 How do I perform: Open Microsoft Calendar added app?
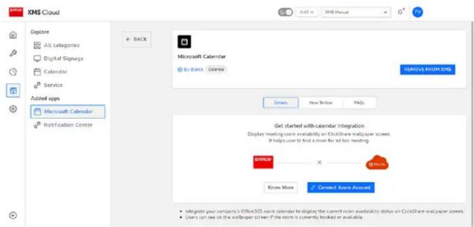[67, 111]
